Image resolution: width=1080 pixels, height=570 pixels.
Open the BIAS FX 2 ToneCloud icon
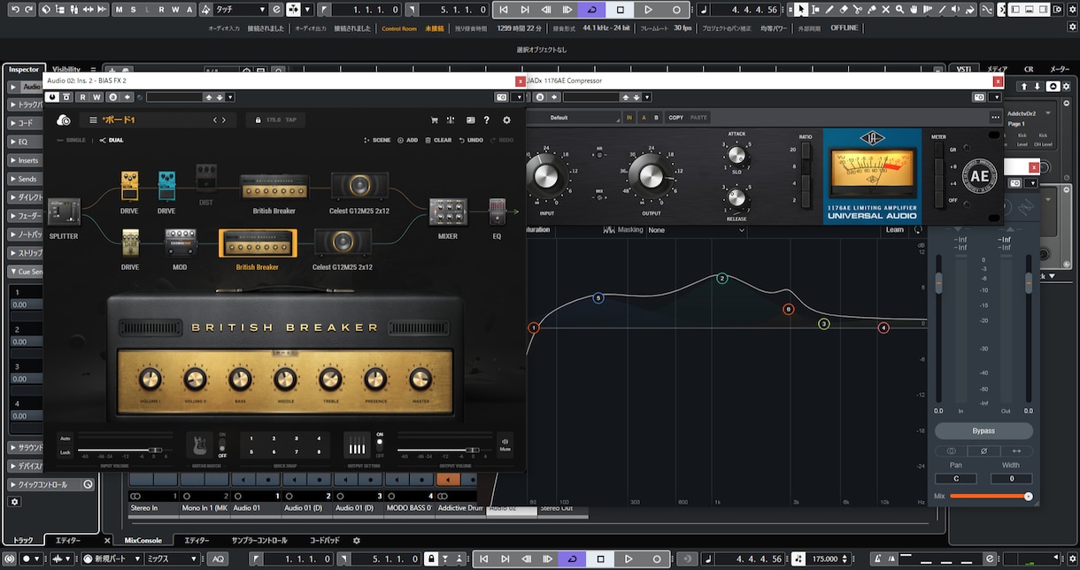pyautogui.click(x=64, y=120)
